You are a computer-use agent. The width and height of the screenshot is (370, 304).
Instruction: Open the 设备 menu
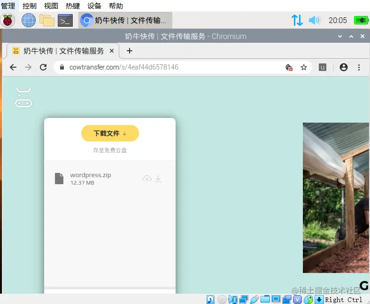[94, 6]
